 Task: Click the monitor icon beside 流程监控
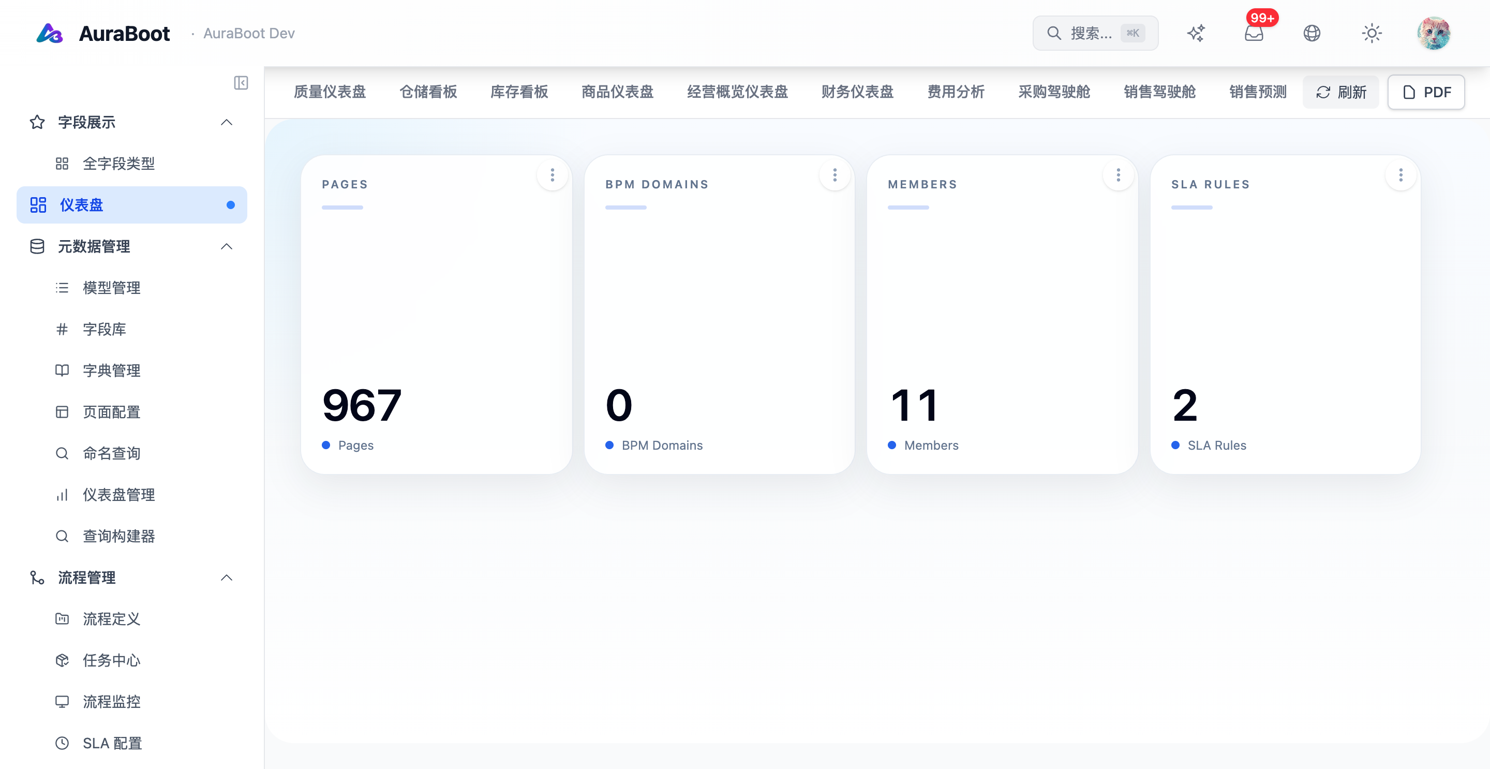62,702
